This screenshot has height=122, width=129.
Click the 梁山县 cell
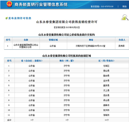106,100
